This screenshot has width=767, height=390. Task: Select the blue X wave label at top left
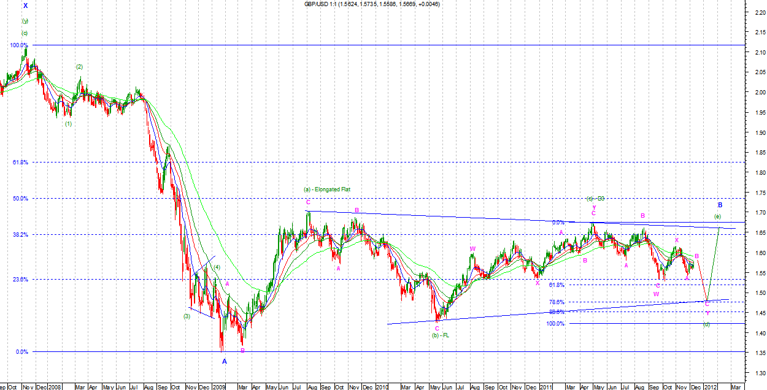point(25,6)
